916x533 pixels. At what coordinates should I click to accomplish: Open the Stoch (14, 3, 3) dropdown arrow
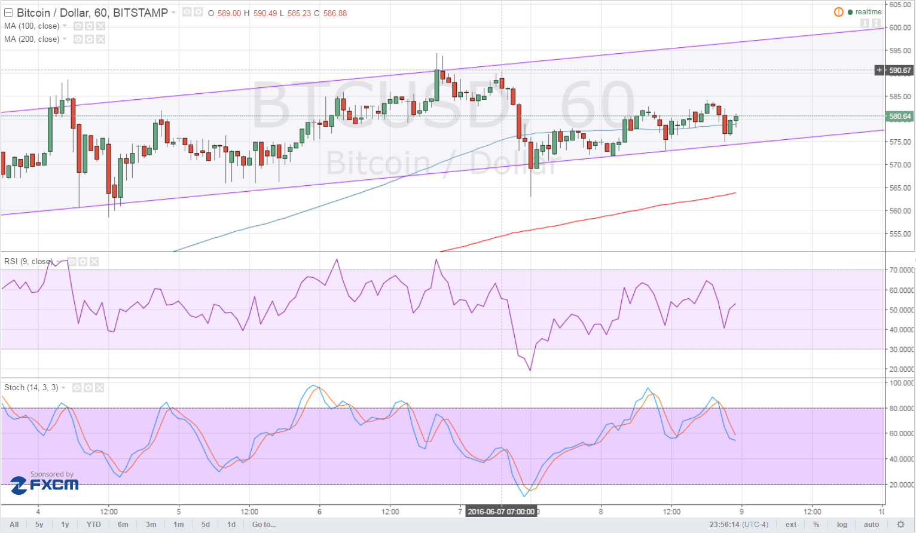point(64,388)
